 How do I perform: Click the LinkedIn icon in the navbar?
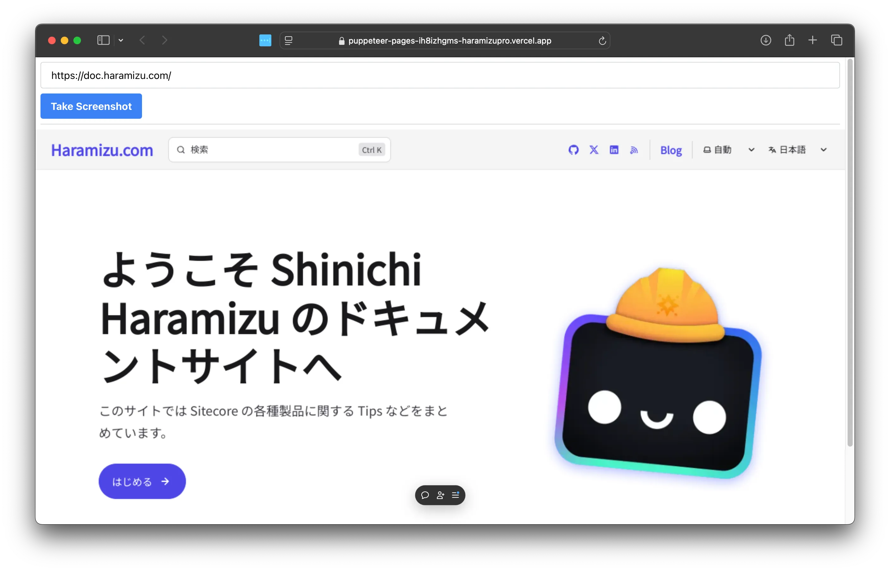614,150
